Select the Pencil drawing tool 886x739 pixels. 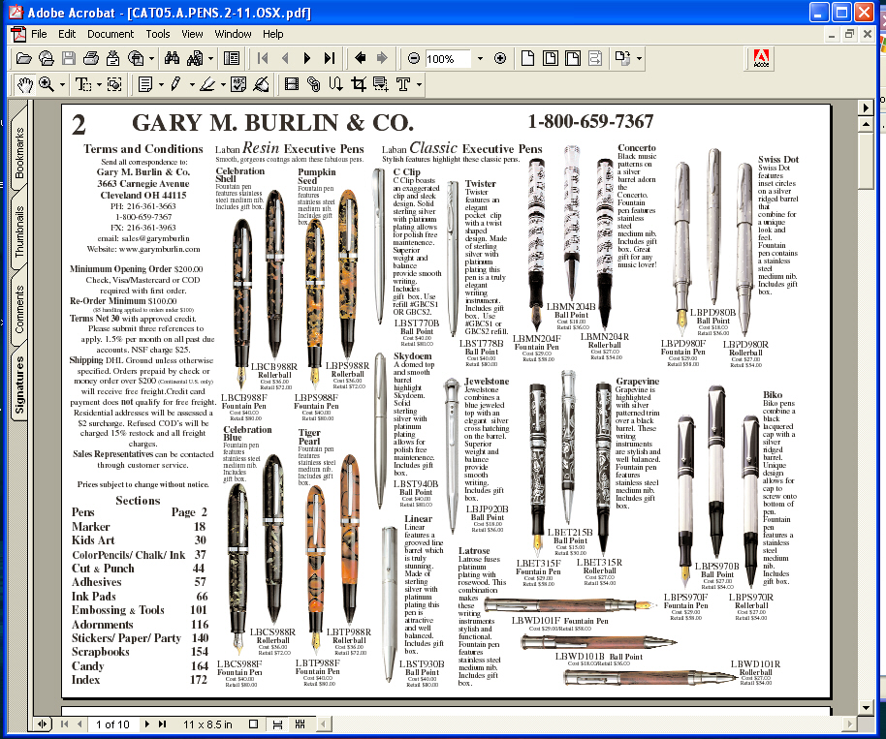point(176,84)
